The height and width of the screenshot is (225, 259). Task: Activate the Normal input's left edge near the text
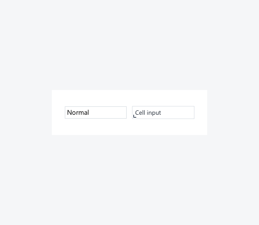pos(66,112)
